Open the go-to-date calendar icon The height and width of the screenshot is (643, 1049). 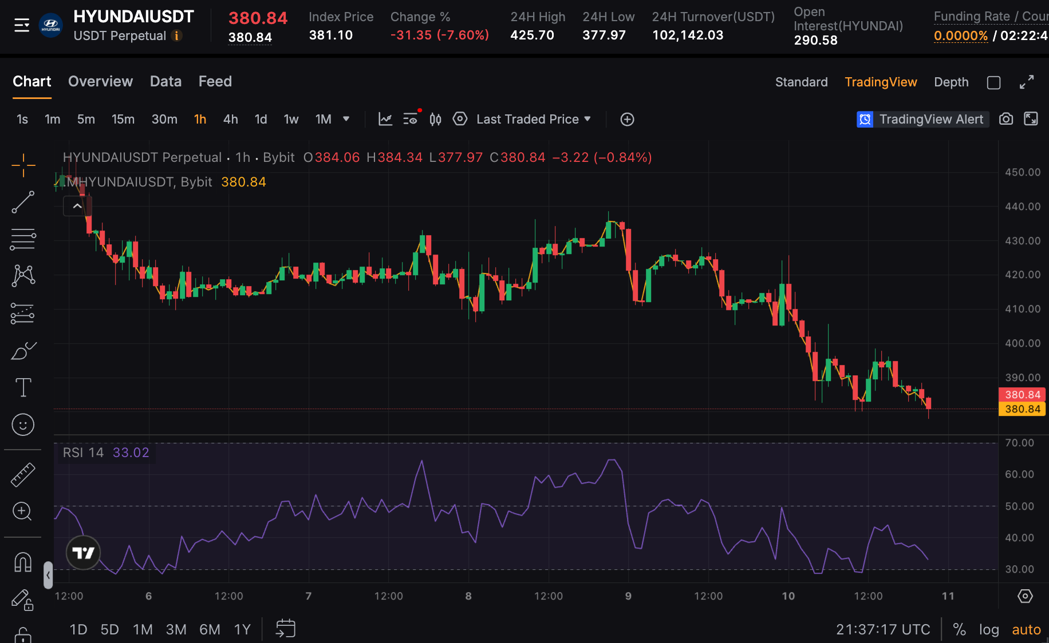coord(285,629)
